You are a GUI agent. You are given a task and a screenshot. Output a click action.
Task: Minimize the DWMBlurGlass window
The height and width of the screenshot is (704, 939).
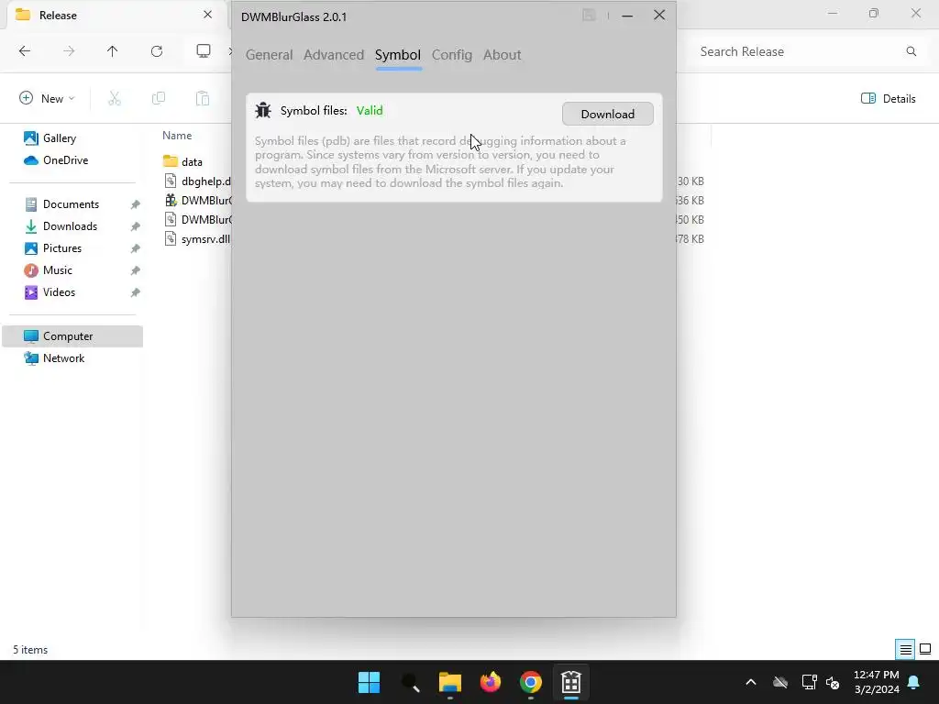(627, 16)
